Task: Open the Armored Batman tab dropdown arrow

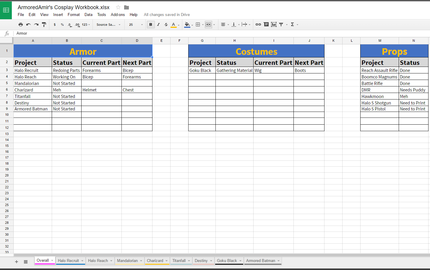Action: (x=279, y=261)
